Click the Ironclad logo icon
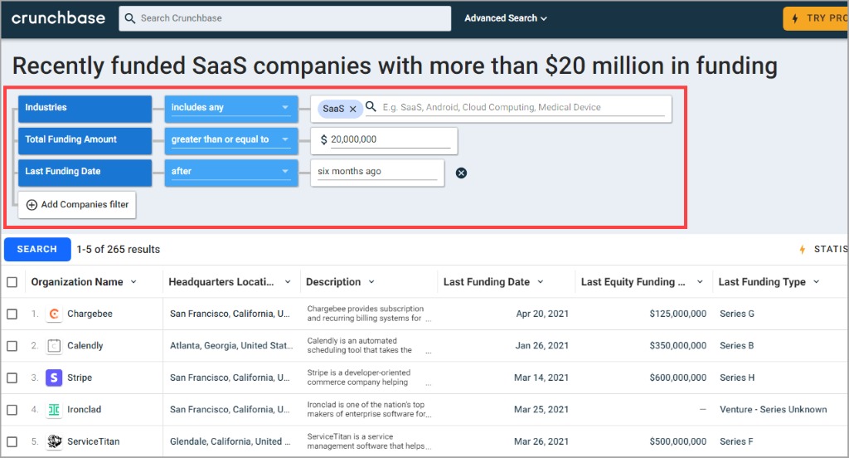The width and height of the screenshot is (849, 458). click(54, 410)
